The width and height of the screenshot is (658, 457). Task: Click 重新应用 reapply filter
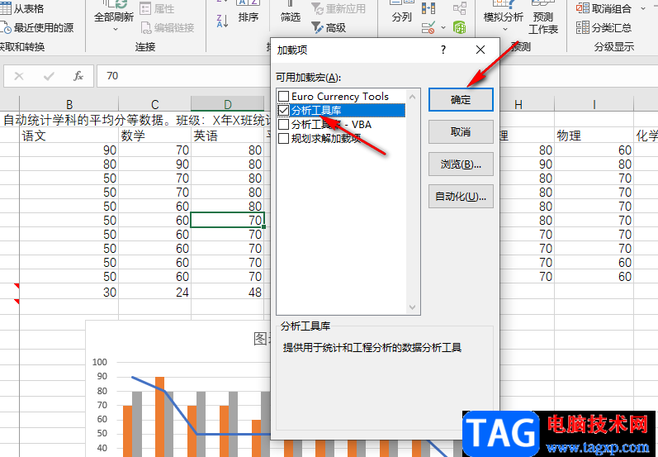point(338,8)
